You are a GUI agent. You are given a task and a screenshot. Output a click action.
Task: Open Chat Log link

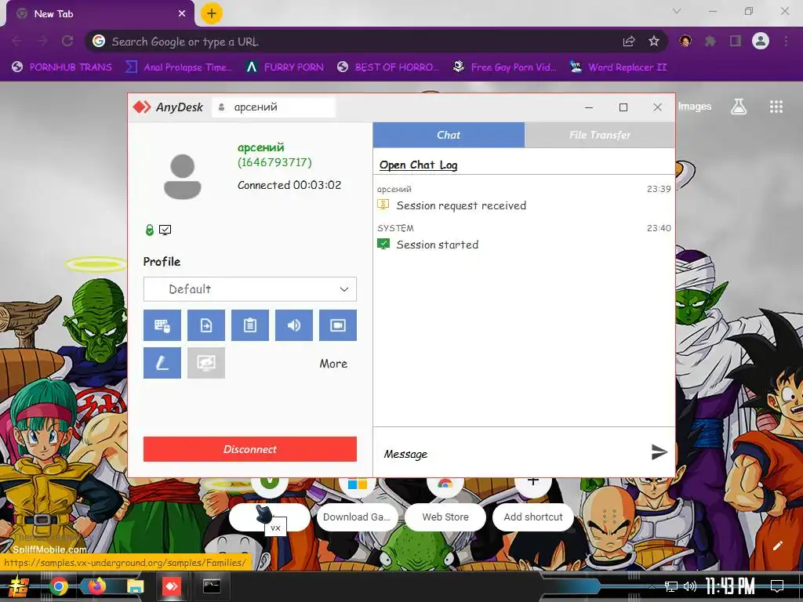coord(419,165)
